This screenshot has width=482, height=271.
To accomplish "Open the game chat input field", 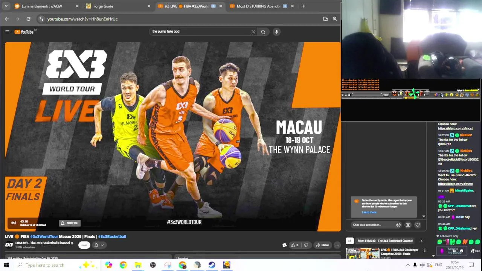I will click(x=367, y=95).
